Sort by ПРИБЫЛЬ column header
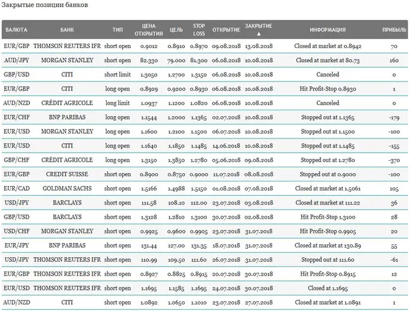Image resolution: width=411 pixels, height=311 pixels. (394, 30)
